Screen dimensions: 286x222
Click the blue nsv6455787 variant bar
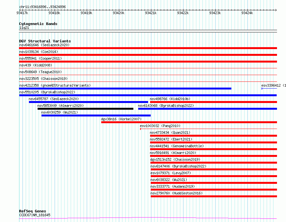[88, 102]
